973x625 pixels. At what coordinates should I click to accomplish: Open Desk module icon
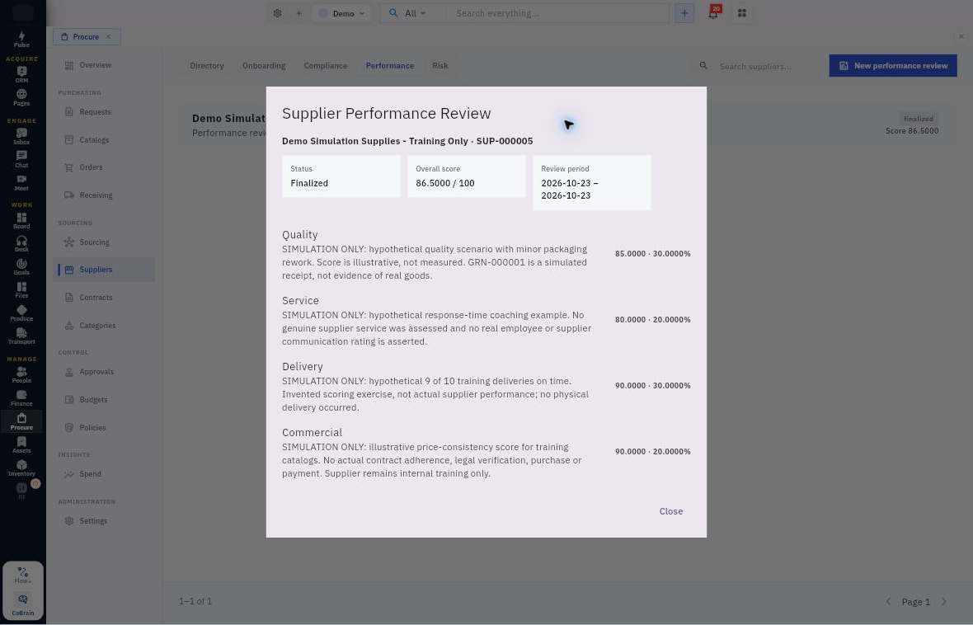point(21,243)
